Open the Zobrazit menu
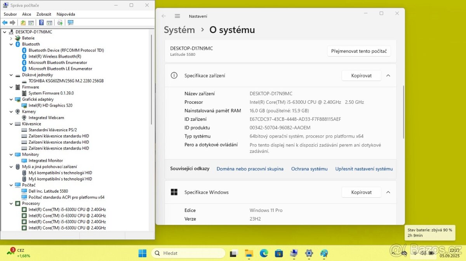 coord(43,14)
